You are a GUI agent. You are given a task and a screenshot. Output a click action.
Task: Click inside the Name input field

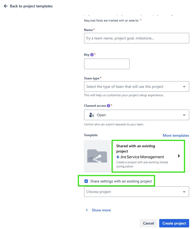point(137,38)
